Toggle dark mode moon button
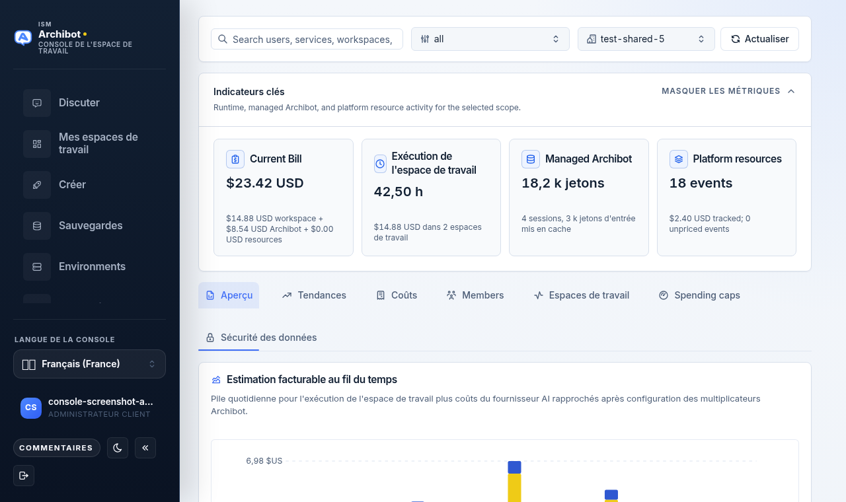 click(x=118, y=448)
